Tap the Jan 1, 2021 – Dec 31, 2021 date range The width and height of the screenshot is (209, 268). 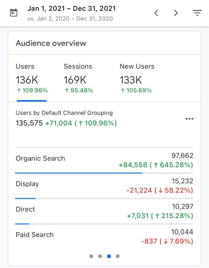tap(71, 8)
